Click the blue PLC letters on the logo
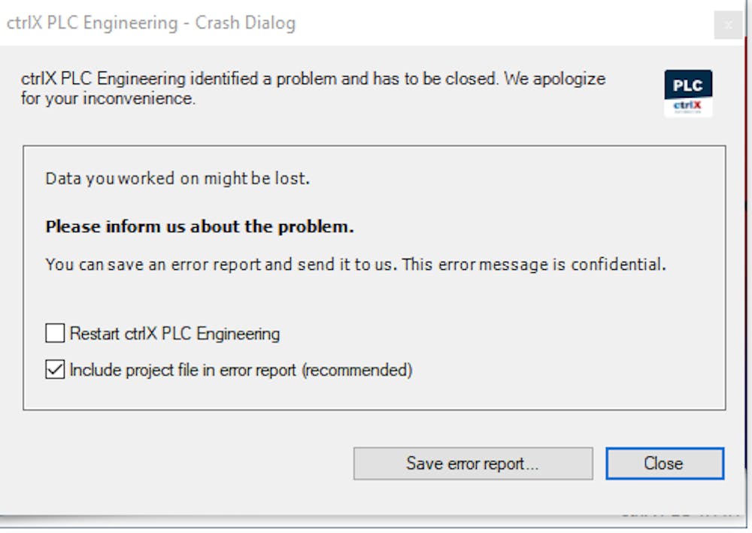 coord(689,83)
